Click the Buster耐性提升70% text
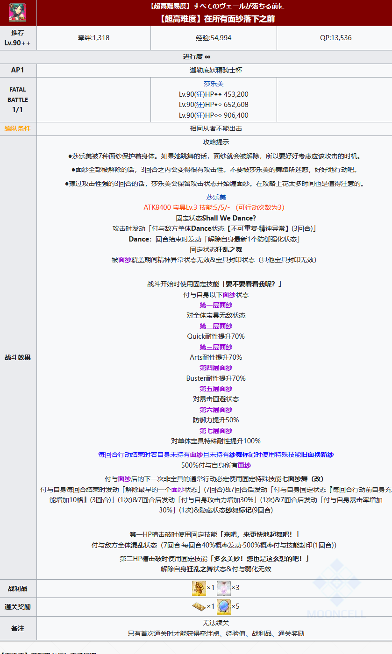Screen dimensions: 392x654 point(216,378)
